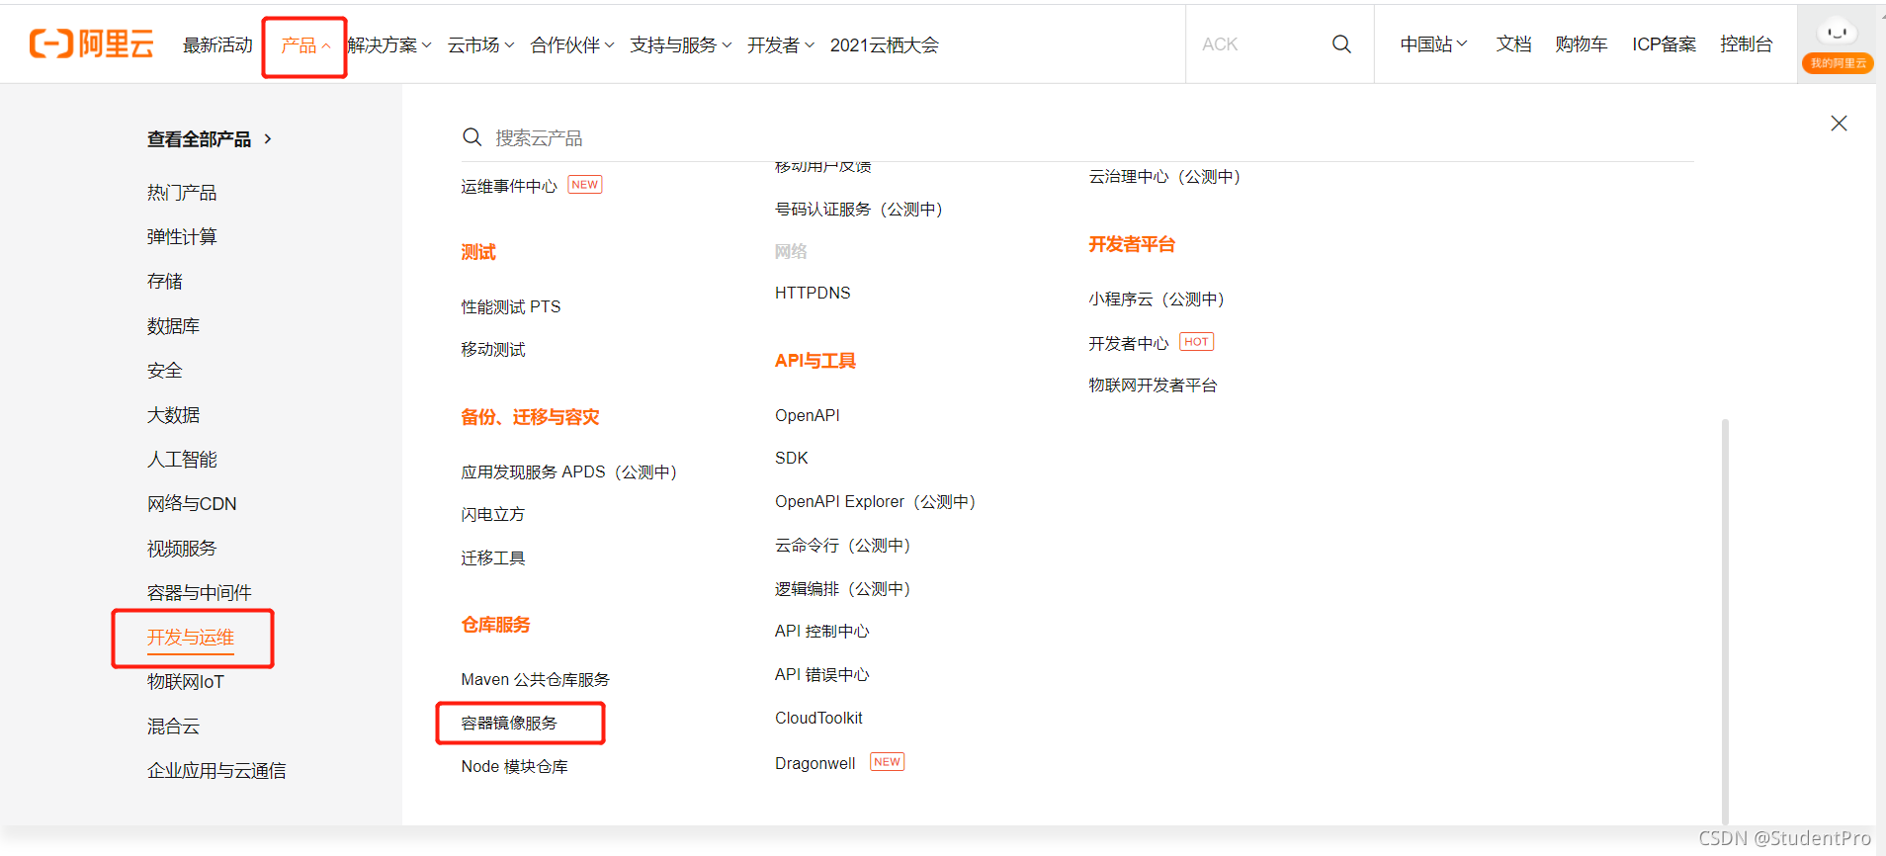The height and width of the screenshot is (856, 1886).
Task: Select 网络与CDN category
Action: [192, 504]
